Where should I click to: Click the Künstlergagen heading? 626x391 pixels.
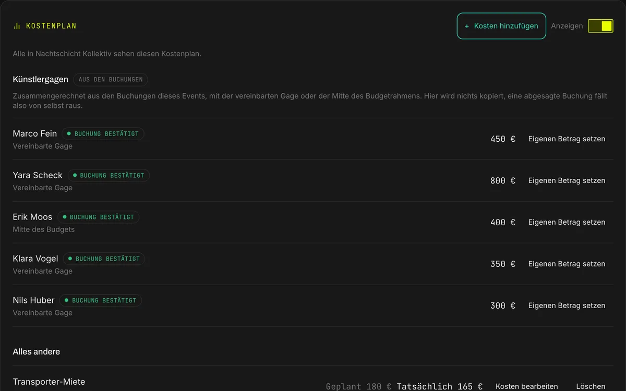pos(41,79)
